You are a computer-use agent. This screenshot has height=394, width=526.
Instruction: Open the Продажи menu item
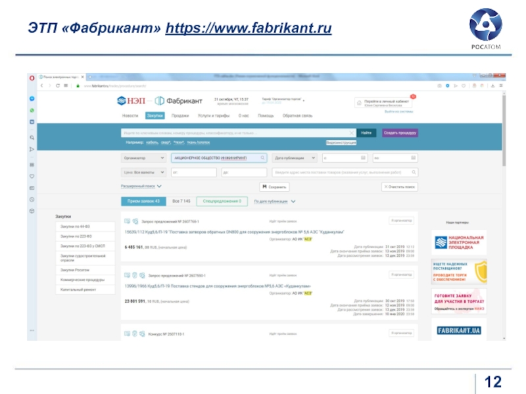pos(180,116)
